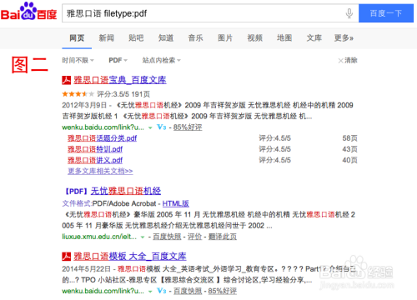
Task: Open the 雅思口语特训.pdf link
Action: pos(95,149)
